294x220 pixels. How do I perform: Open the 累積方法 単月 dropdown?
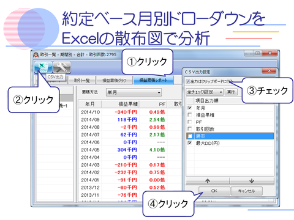(134, 92)
